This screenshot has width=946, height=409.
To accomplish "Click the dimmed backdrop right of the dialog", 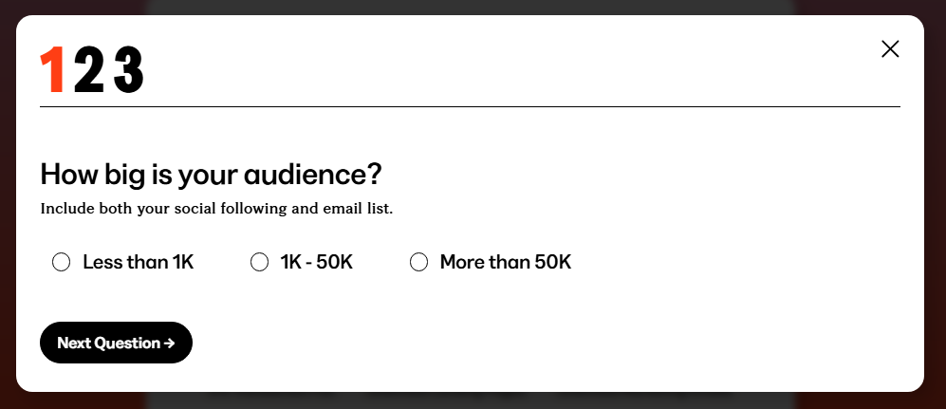I will pyautogui.click(x=935, y=204).
